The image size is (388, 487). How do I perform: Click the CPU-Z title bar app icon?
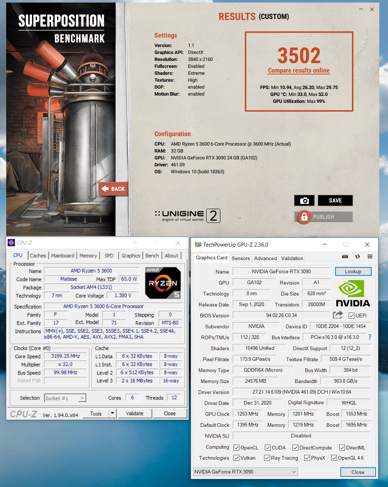pyautogui.click(x=11, y=243)
